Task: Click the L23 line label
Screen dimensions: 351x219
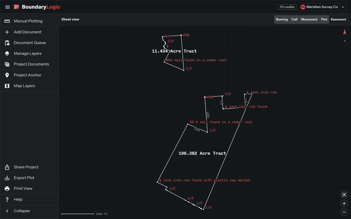Action: point(207,115)
